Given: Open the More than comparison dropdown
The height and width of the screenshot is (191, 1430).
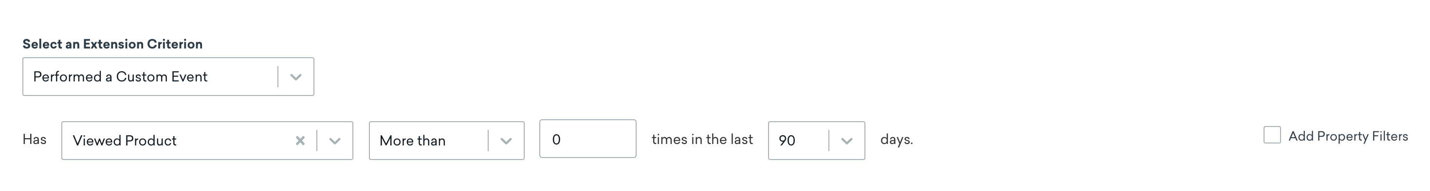Looking at the screenshot, I should (x=446, y=141).
